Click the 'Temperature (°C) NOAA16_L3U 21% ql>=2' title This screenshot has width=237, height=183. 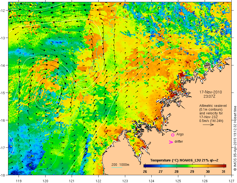(184, 160)
